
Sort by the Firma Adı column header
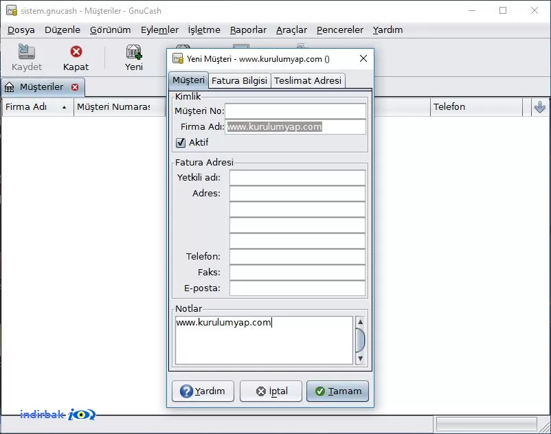click(37, 106)
